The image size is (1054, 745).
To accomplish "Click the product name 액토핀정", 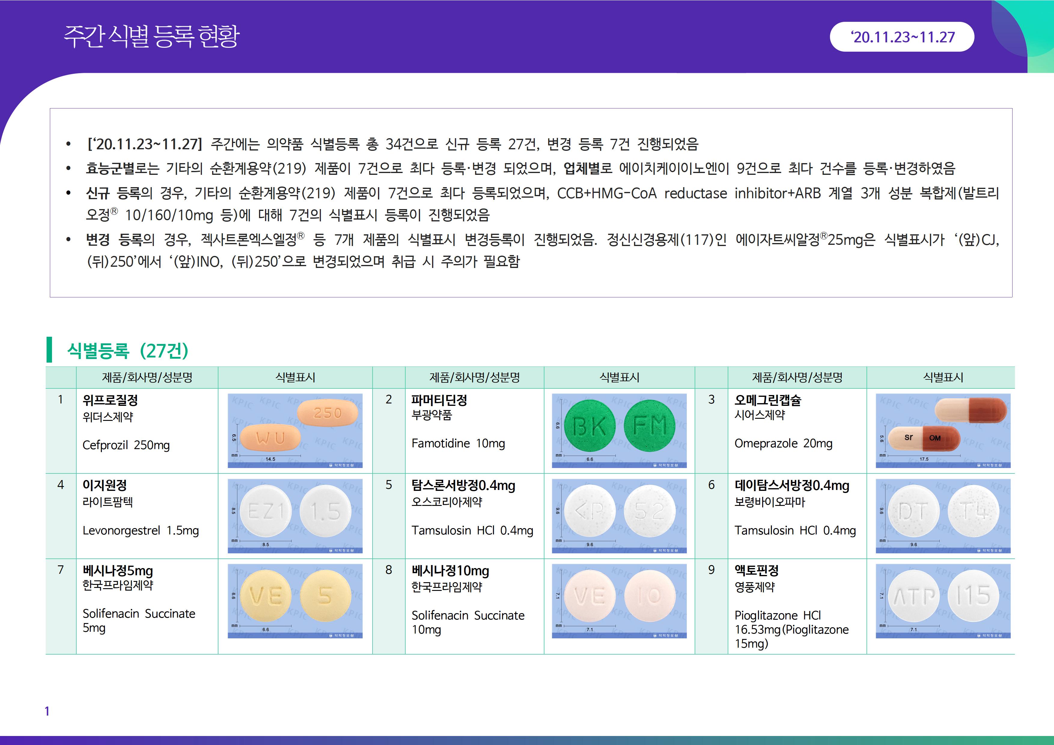I will (x=757, y=570).
